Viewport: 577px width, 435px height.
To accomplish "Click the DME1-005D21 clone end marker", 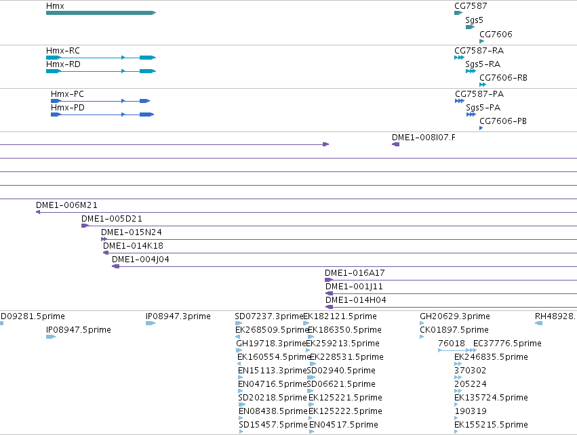I will tap(85, 226).
